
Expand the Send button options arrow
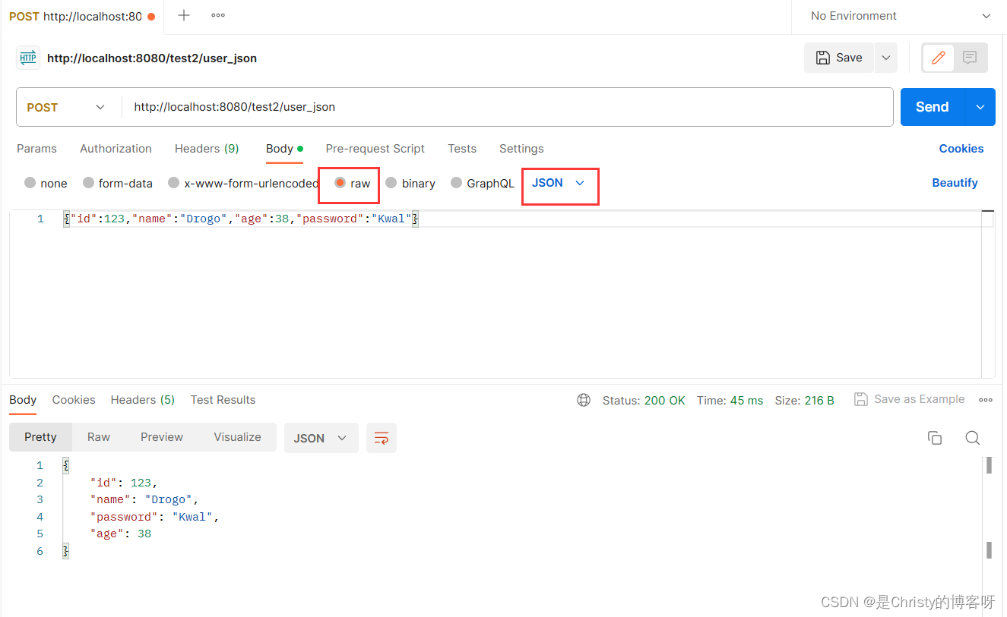[x=980, y=107]
